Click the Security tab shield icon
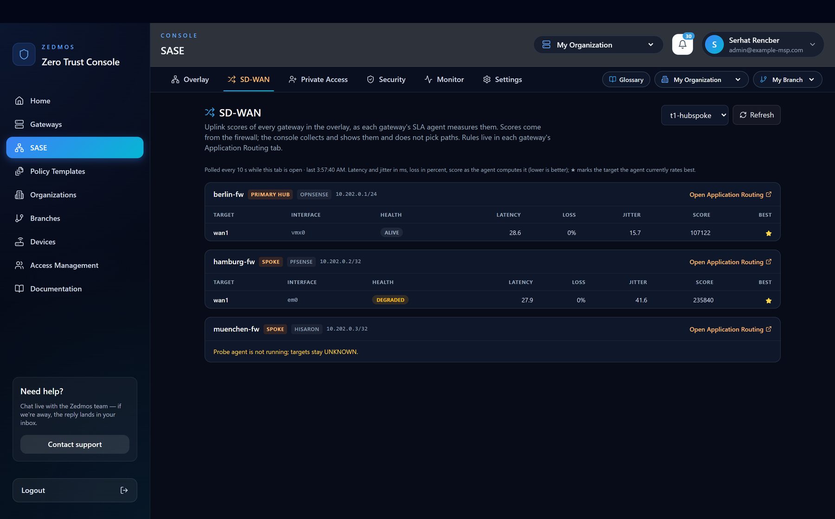 click(370, 79)
